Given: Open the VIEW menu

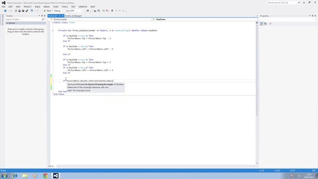Looking at the screenshot, I should tap(18, 6).
